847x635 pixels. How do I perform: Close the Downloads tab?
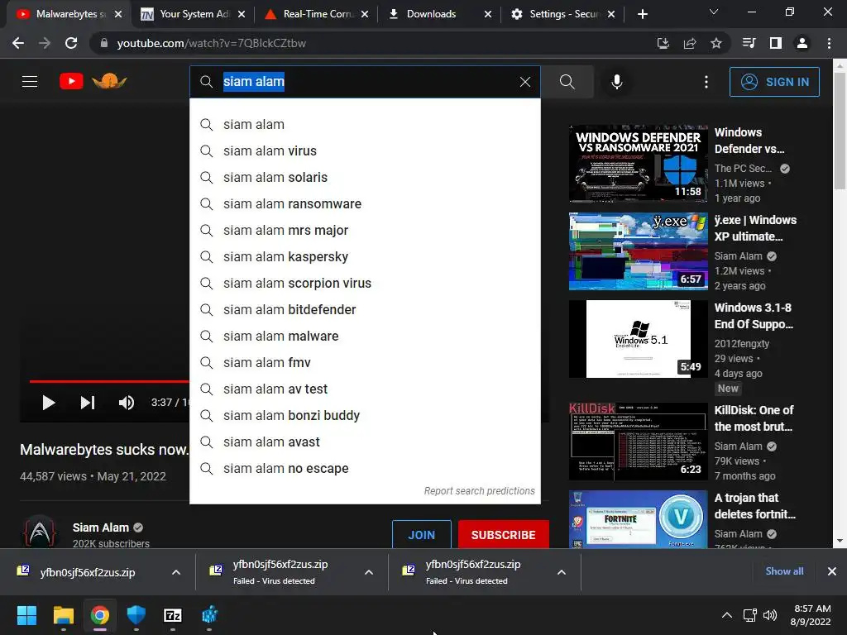tap(488, 14)
